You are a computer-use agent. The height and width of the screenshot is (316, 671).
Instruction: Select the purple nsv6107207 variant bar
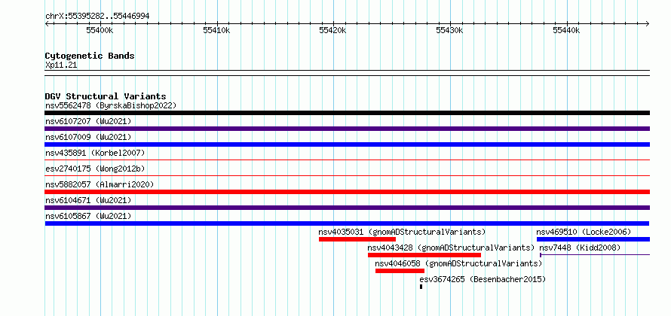(x=347, y=129)
